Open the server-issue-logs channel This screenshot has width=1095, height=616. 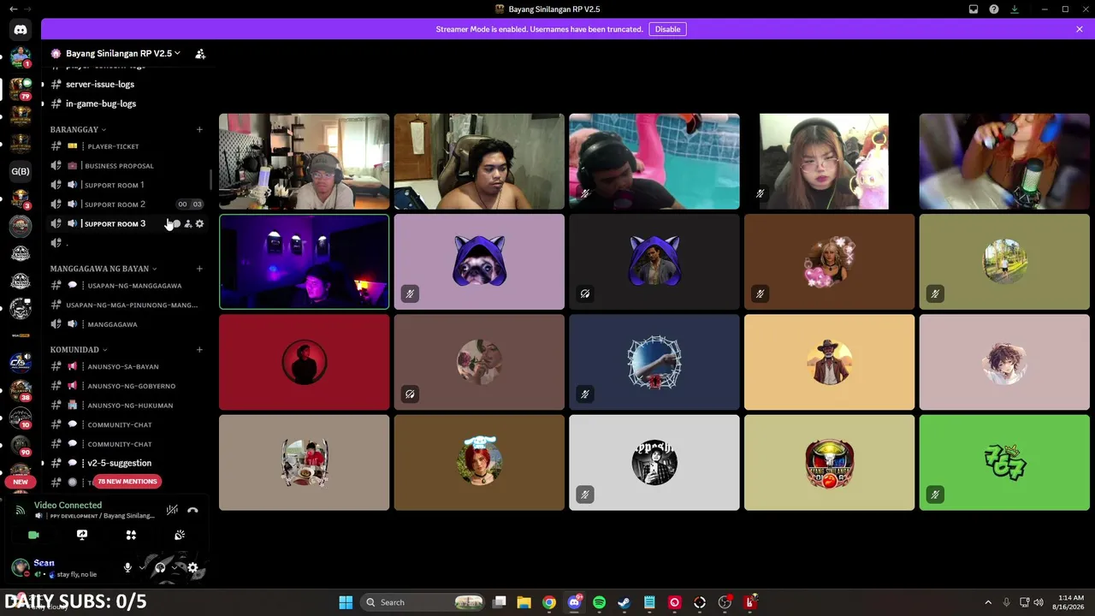click(127, 84)
